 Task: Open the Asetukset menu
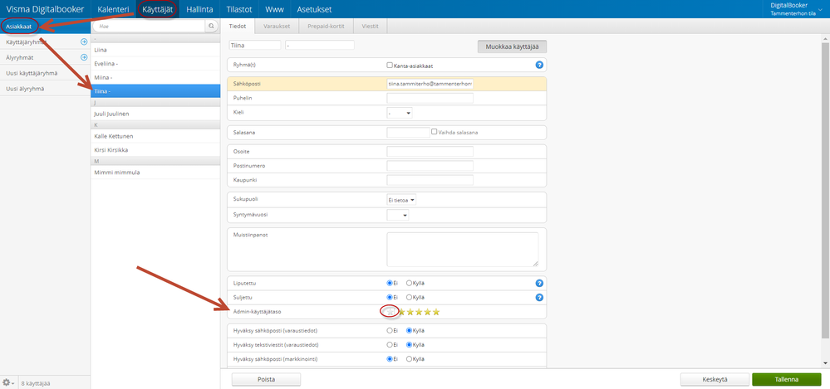(314, 9)
